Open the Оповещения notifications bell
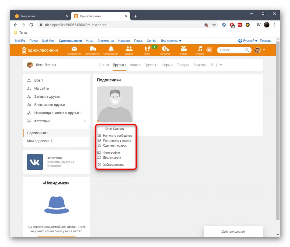 click(x=111, y=50)
